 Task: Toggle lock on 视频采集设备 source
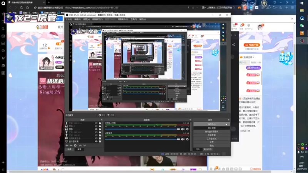tap(100, 138)
